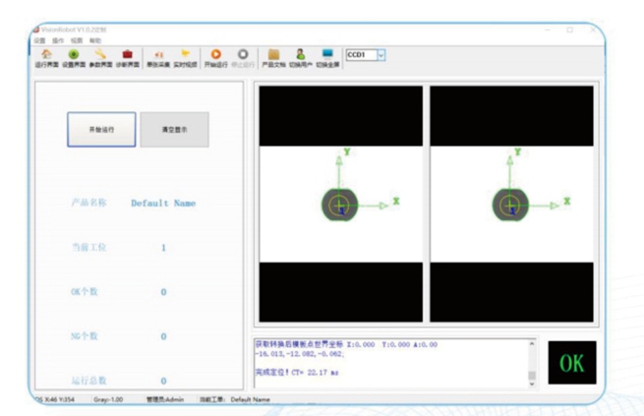This screenshot has width=644, height=416.
Task: Click the green OK result indicator
Action: 571,363
